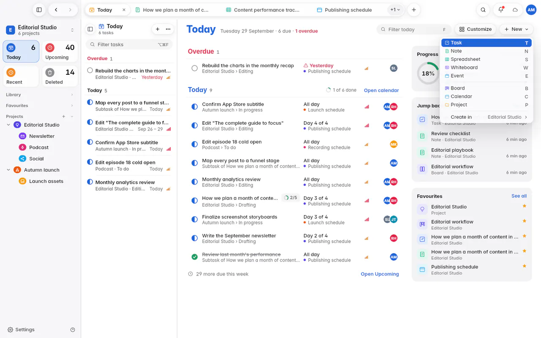
Task: Uncheck Review last month's performance
Action: (x=194, y=257)
